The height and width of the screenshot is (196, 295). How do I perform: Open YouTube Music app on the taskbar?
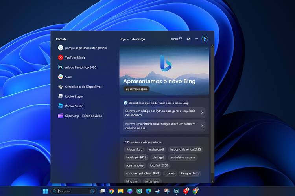pyautogui.click(x=186, y=191)
